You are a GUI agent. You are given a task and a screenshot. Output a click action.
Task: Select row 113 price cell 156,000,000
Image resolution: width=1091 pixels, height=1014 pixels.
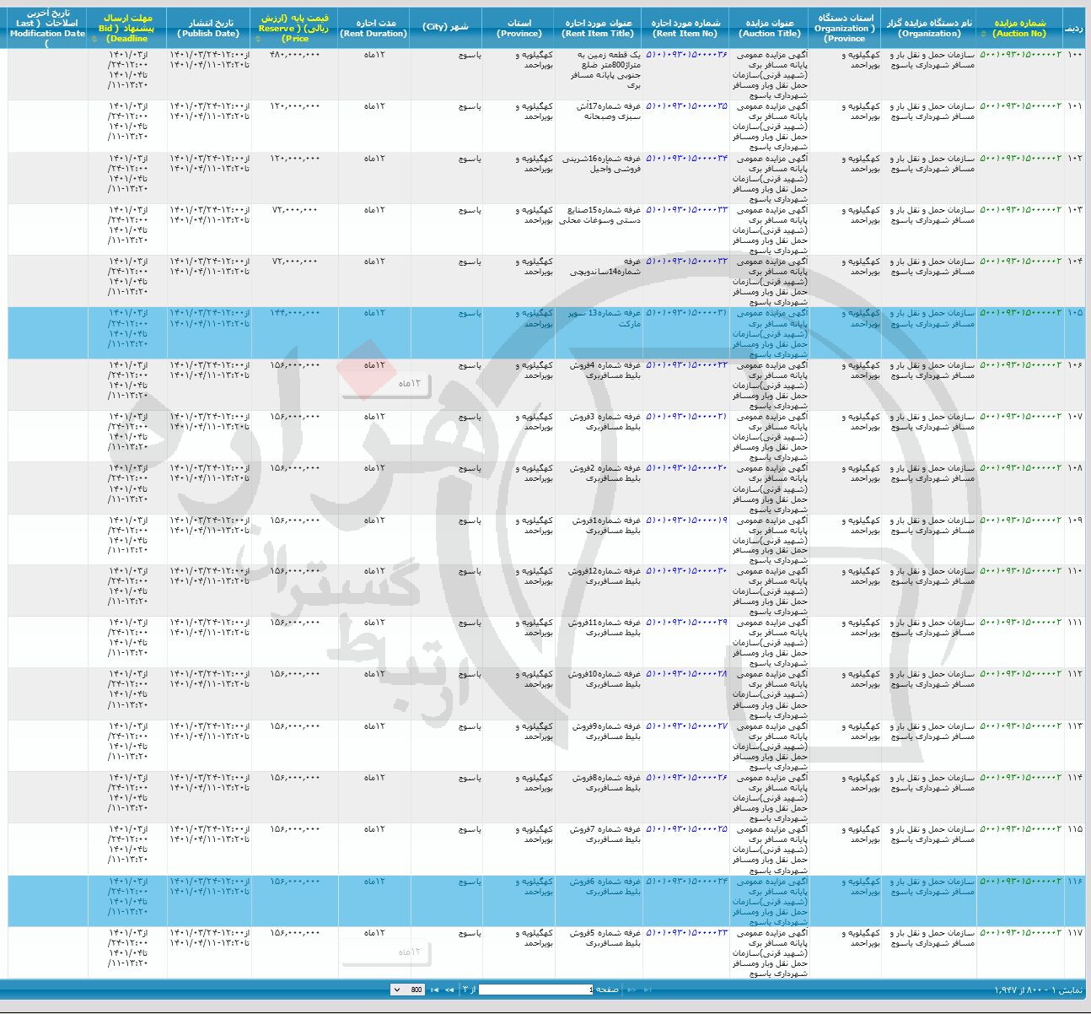pos(295,726)
